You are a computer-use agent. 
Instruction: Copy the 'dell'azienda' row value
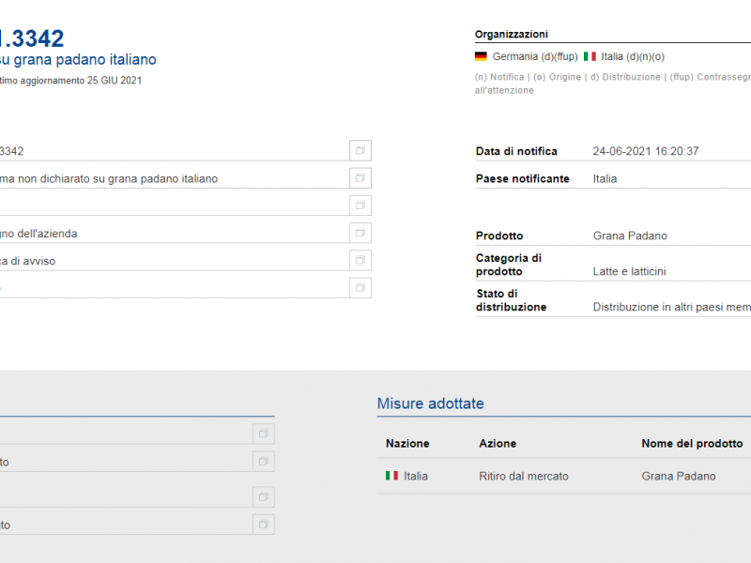click(x=360, y=233)
